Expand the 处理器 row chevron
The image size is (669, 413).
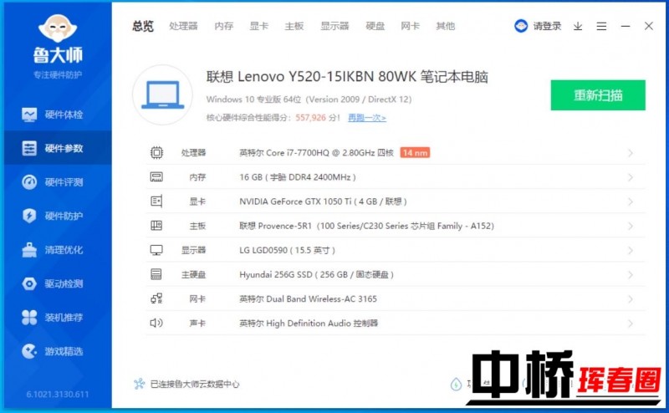[631, 153]
